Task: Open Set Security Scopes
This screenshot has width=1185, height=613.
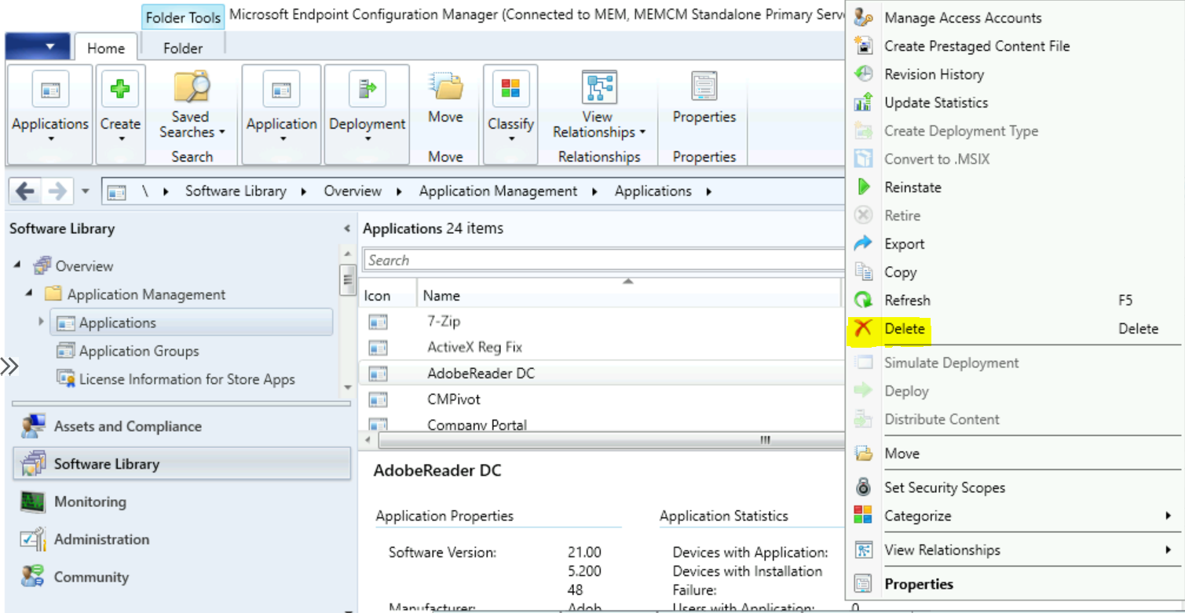Action: coord(945,487)
